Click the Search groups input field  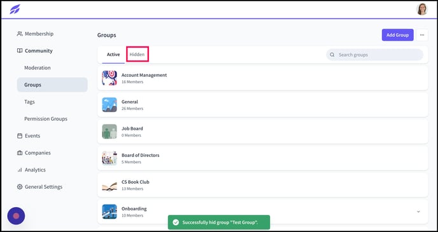point(374,55)
